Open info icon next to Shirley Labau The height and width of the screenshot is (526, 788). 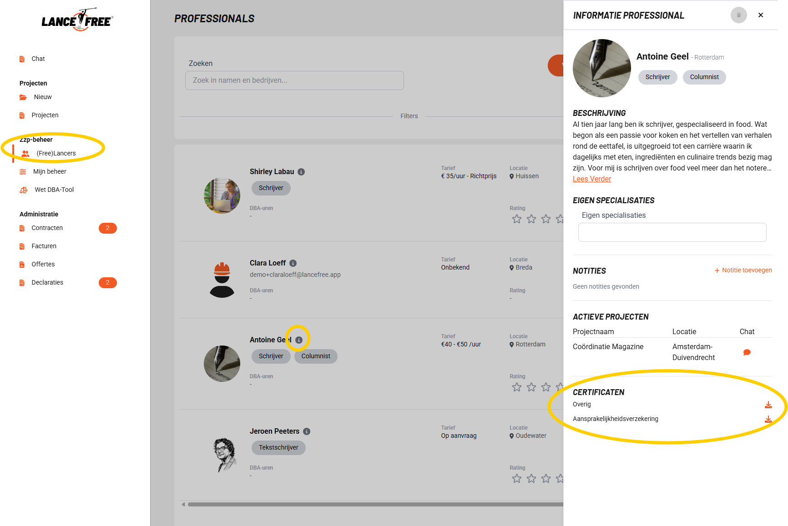[301, 172]
